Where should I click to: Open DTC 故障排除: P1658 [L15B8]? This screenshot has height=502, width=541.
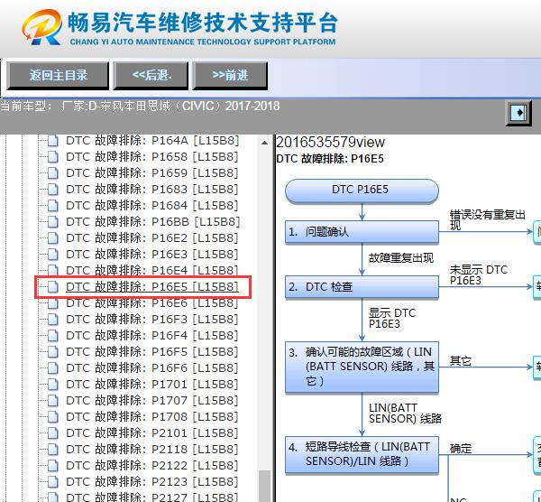pos(152,157)
